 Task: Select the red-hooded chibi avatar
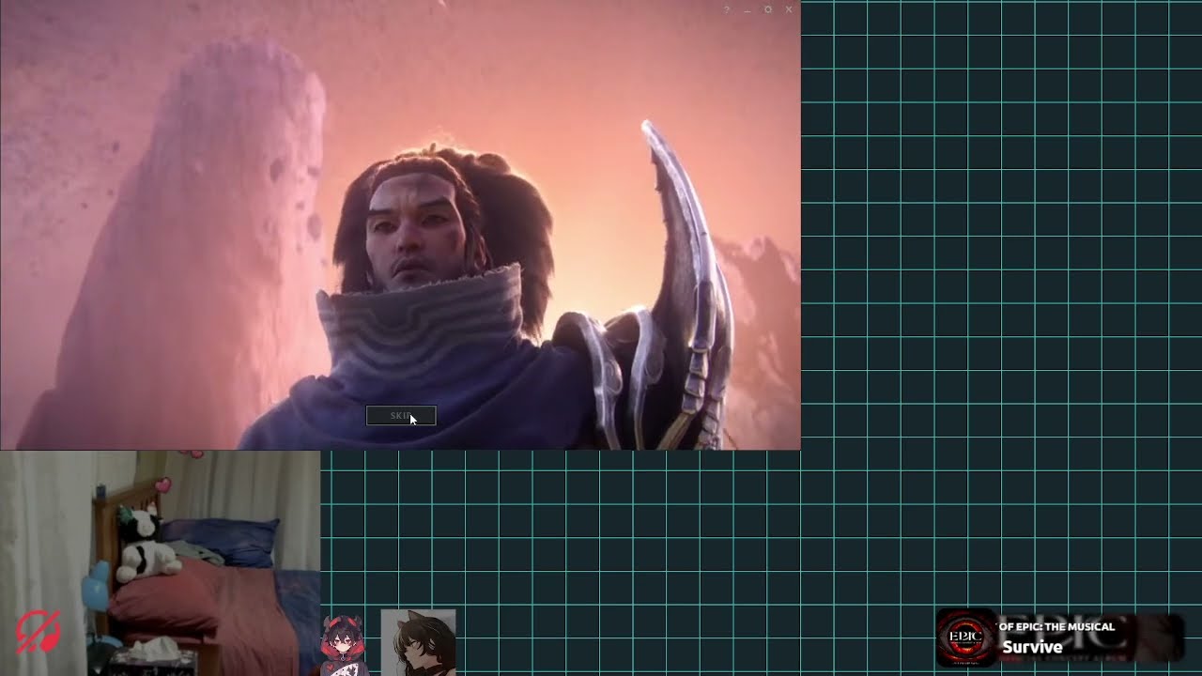(x=342, y=646)
